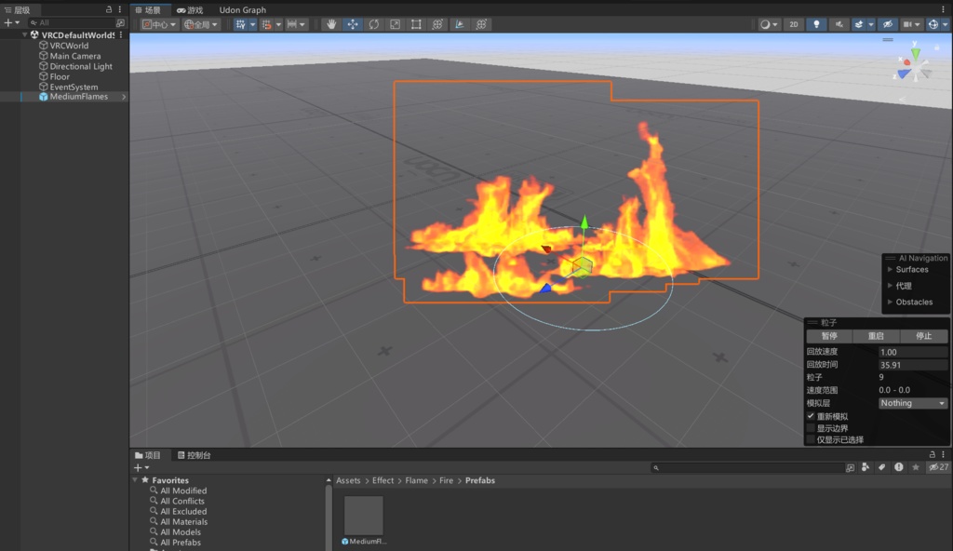Image resolution: width=953 pixels, height=551 pixels.
Task: Toggle scene lighting bulb icon
Action: pyautogui.click(x=816, y=24)
